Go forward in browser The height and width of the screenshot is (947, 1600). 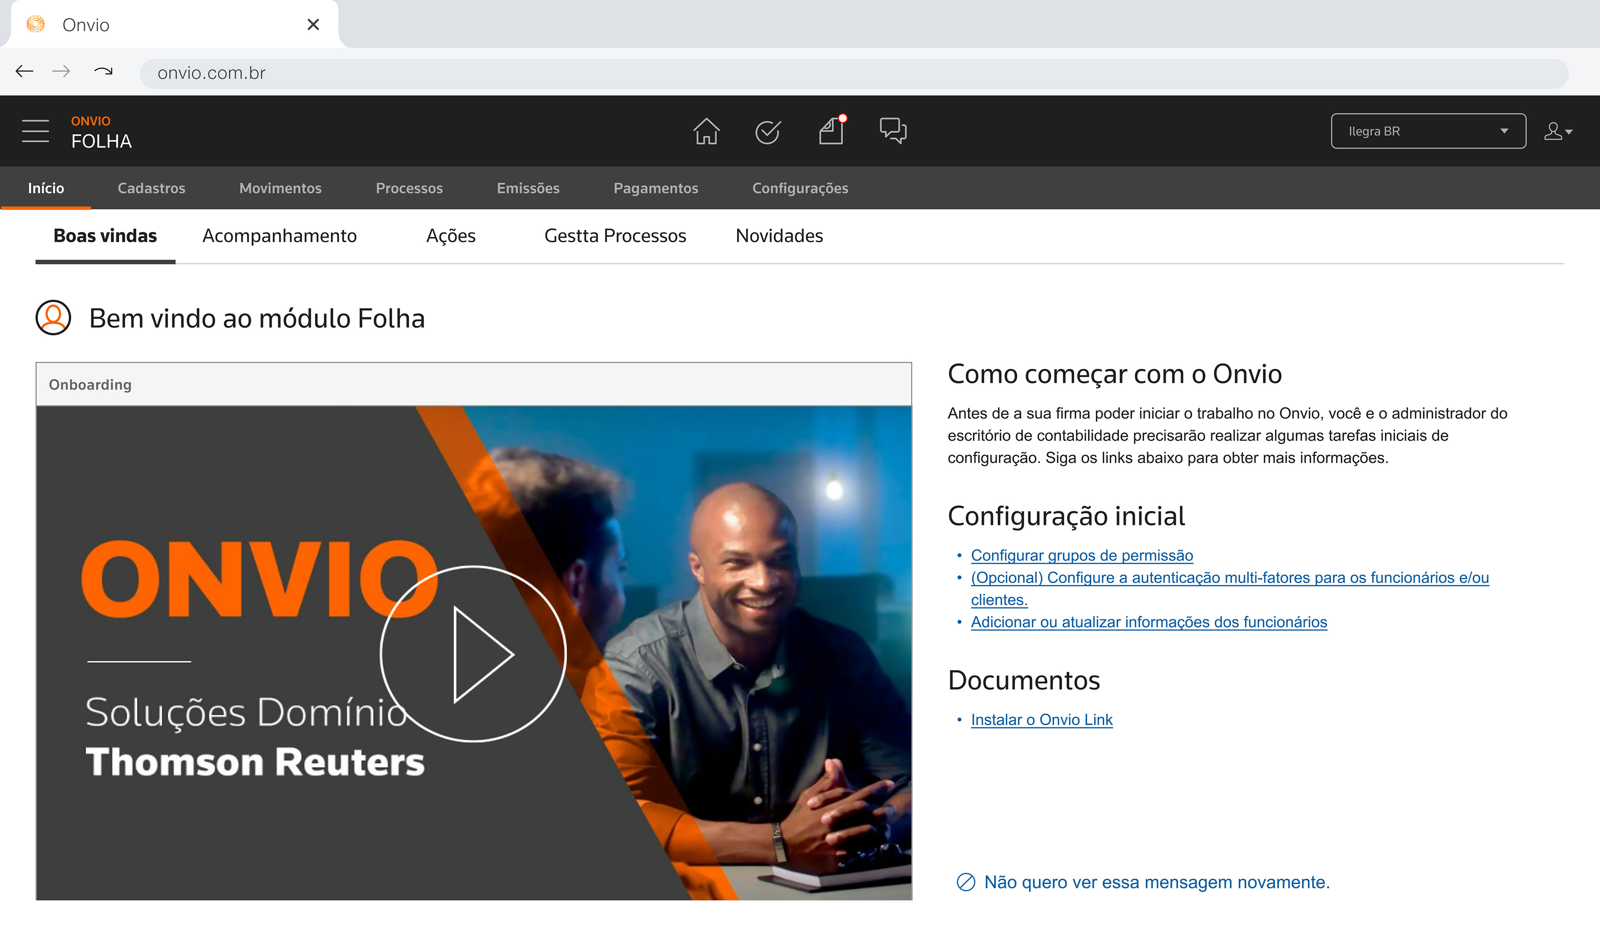coord(61,72)
